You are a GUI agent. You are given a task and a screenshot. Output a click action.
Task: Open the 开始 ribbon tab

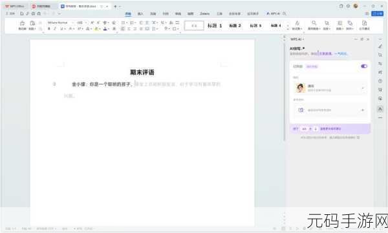coord(128,14)
